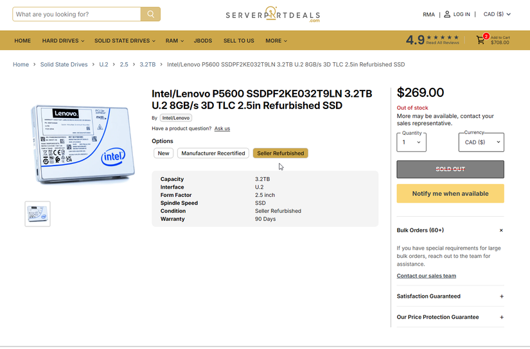
Task: Click Solid State Drives breadcrumb
Action: [64, 64]
